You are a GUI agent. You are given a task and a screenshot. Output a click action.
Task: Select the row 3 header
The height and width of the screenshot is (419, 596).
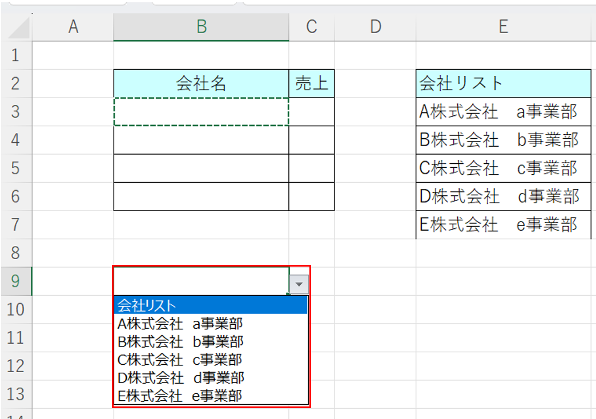point(17,112)
